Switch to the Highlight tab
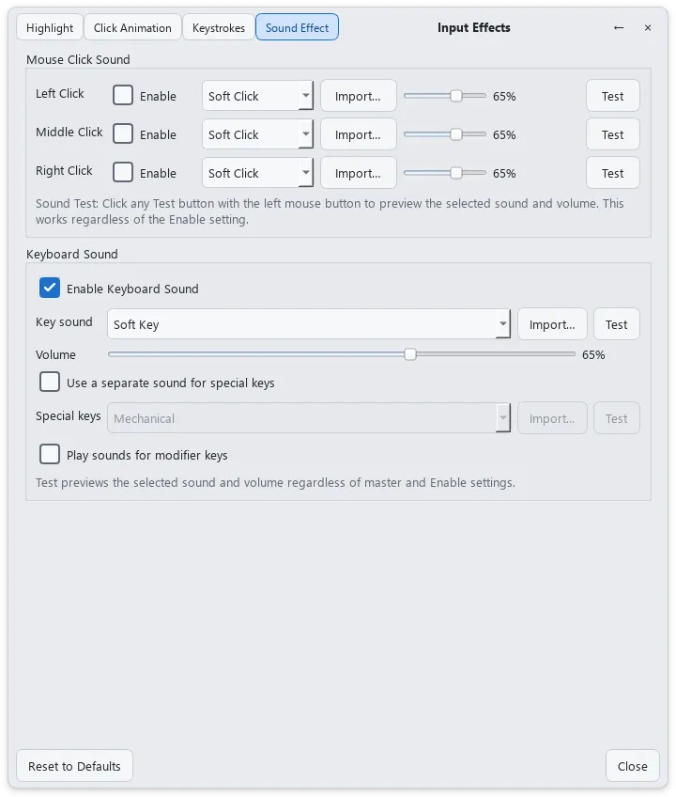Image resolution: width=676 pixels, height=797 pixels. (50, 28)
